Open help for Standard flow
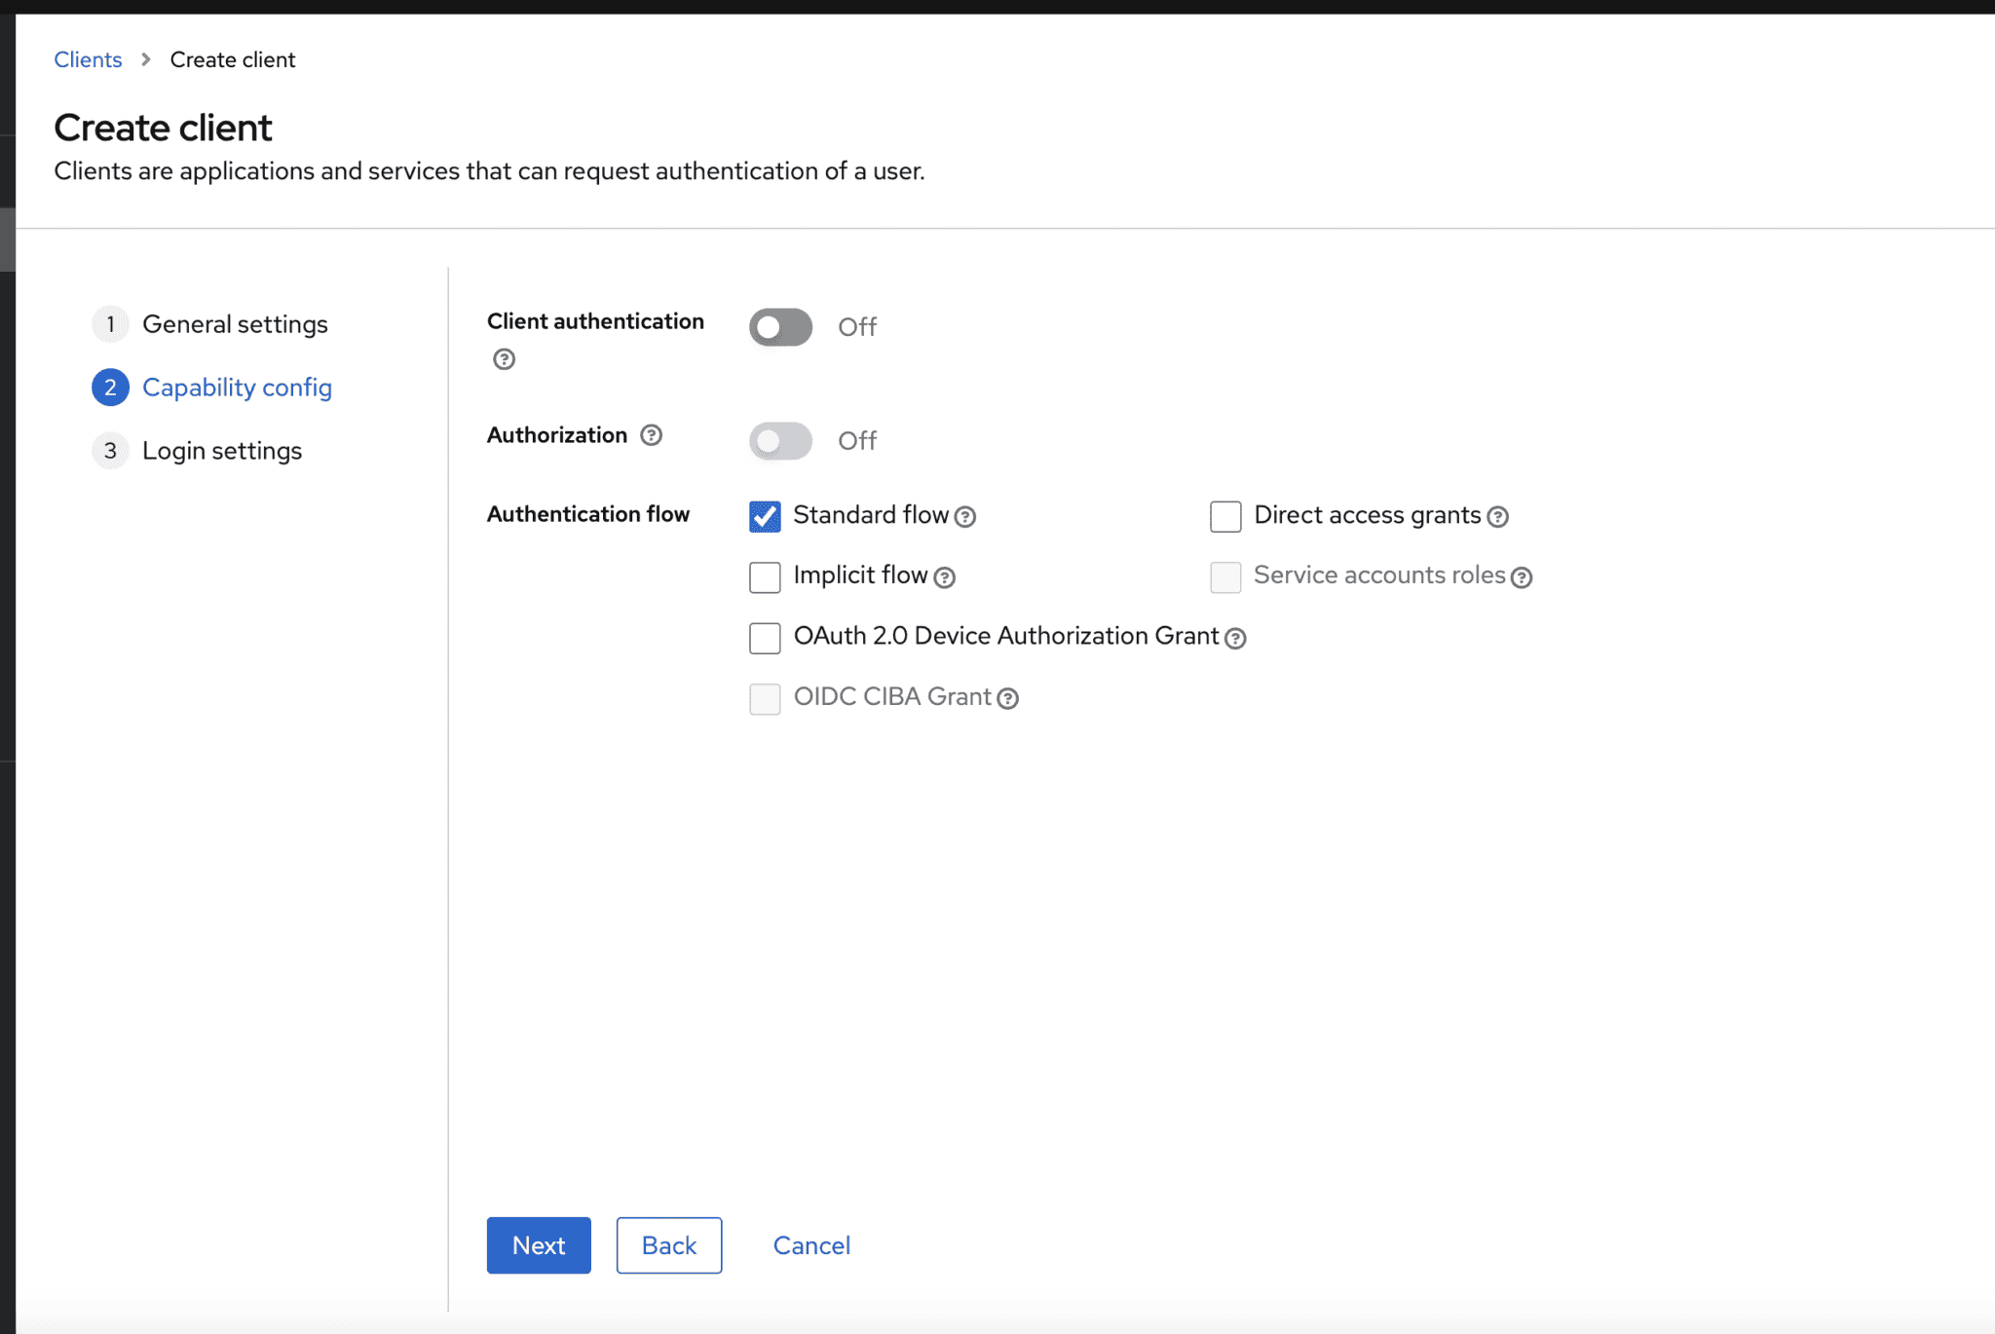The height and width of the screenshot is (1334, 1995). pyautogui.click(x=965, y=516)
